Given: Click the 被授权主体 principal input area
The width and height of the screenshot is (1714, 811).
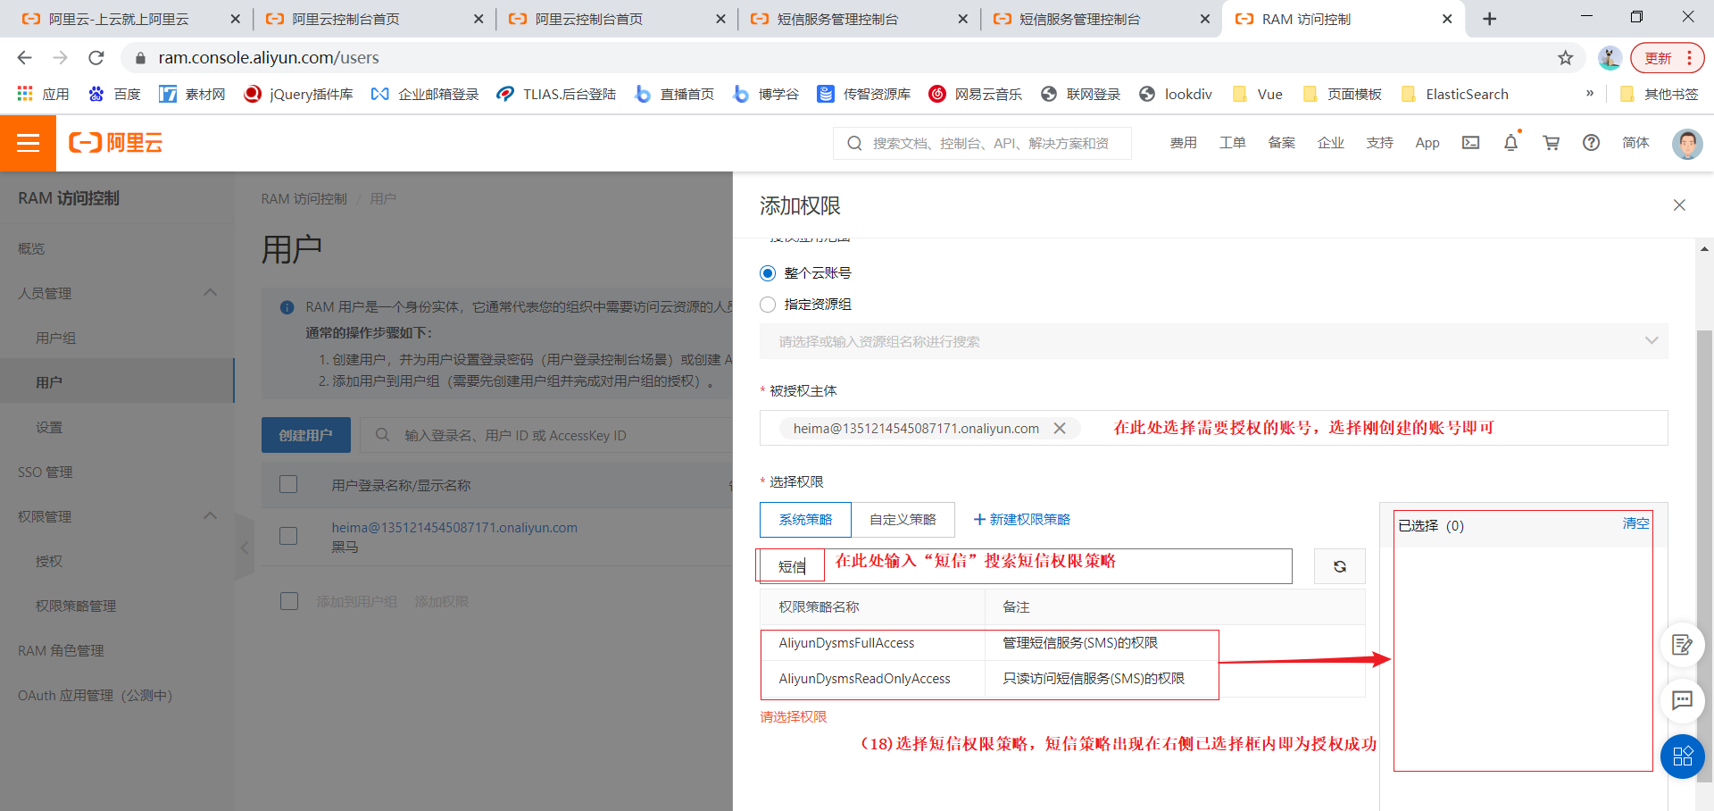Looking at the screenshot, I should tap(1213, 428).
